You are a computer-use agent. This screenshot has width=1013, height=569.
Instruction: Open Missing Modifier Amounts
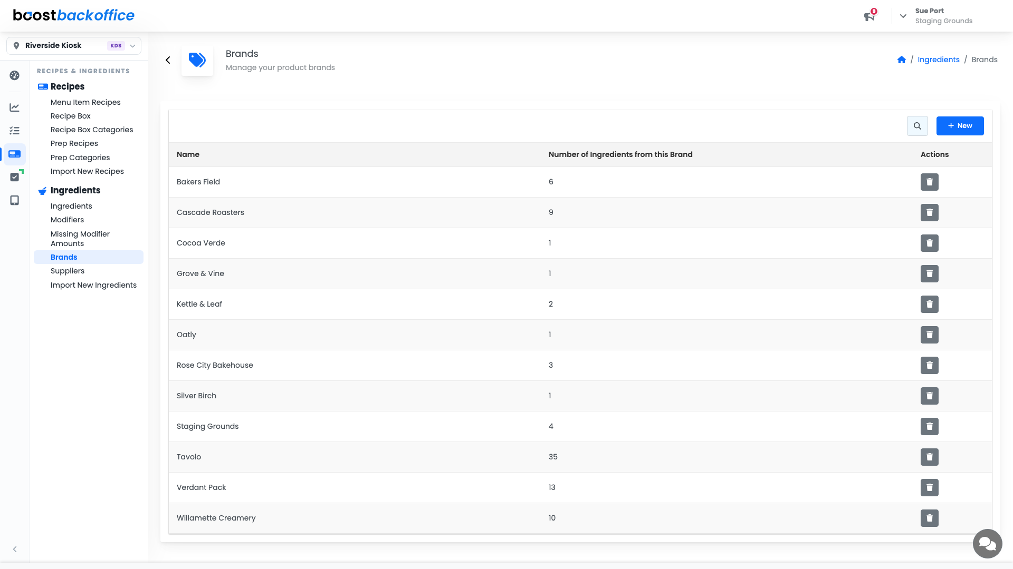tap(80, 239)
